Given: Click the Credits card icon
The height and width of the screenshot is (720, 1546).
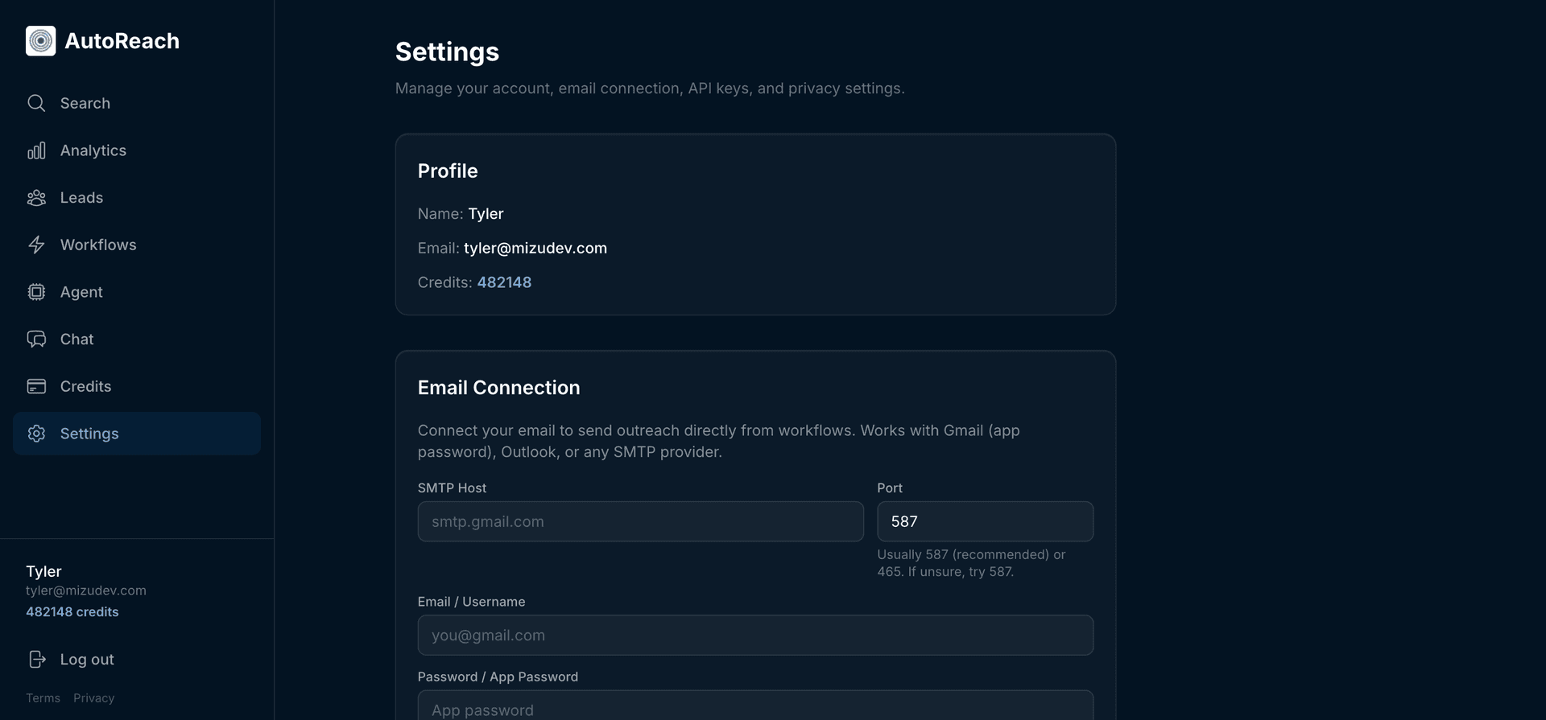Looking at the screenshot, I should pos(36,386).
